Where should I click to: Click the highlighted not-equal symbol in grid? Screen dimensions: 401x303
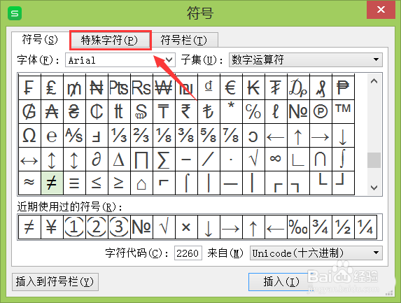(52, 183)
